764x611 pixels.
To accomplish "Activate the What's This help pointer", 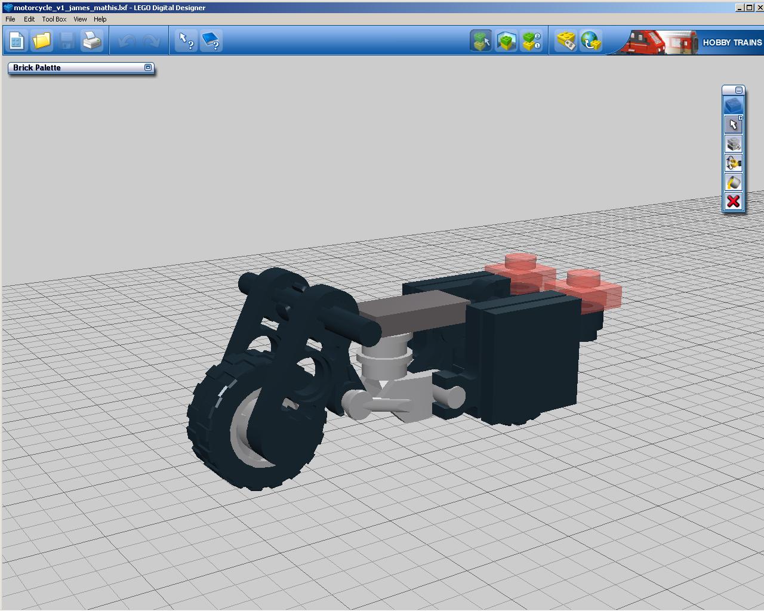I will click(186, 41).
